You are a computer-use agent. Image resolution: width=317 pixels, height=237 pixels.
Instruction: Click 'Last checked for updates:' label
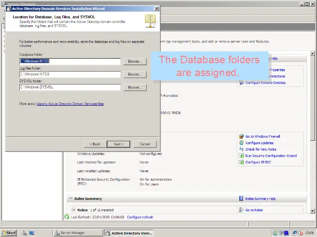point(97,162)
